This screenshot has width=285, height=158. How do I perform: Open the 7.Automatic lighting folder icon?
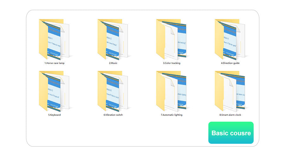[x=171, y=91]
